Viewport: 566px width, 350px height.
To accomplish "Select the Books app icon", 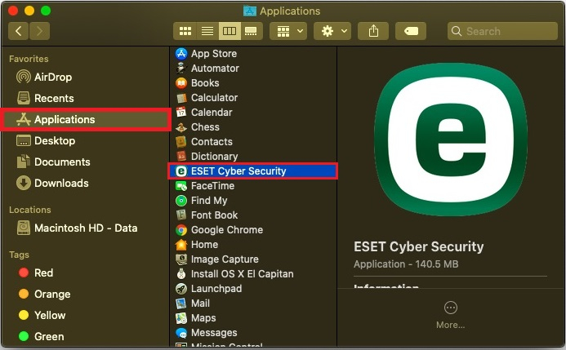I will tap(181, 83).
